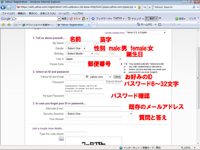Click the 翻訳 translate button in toolbar
Screen dimensions: 200x150
coord(150,19)
